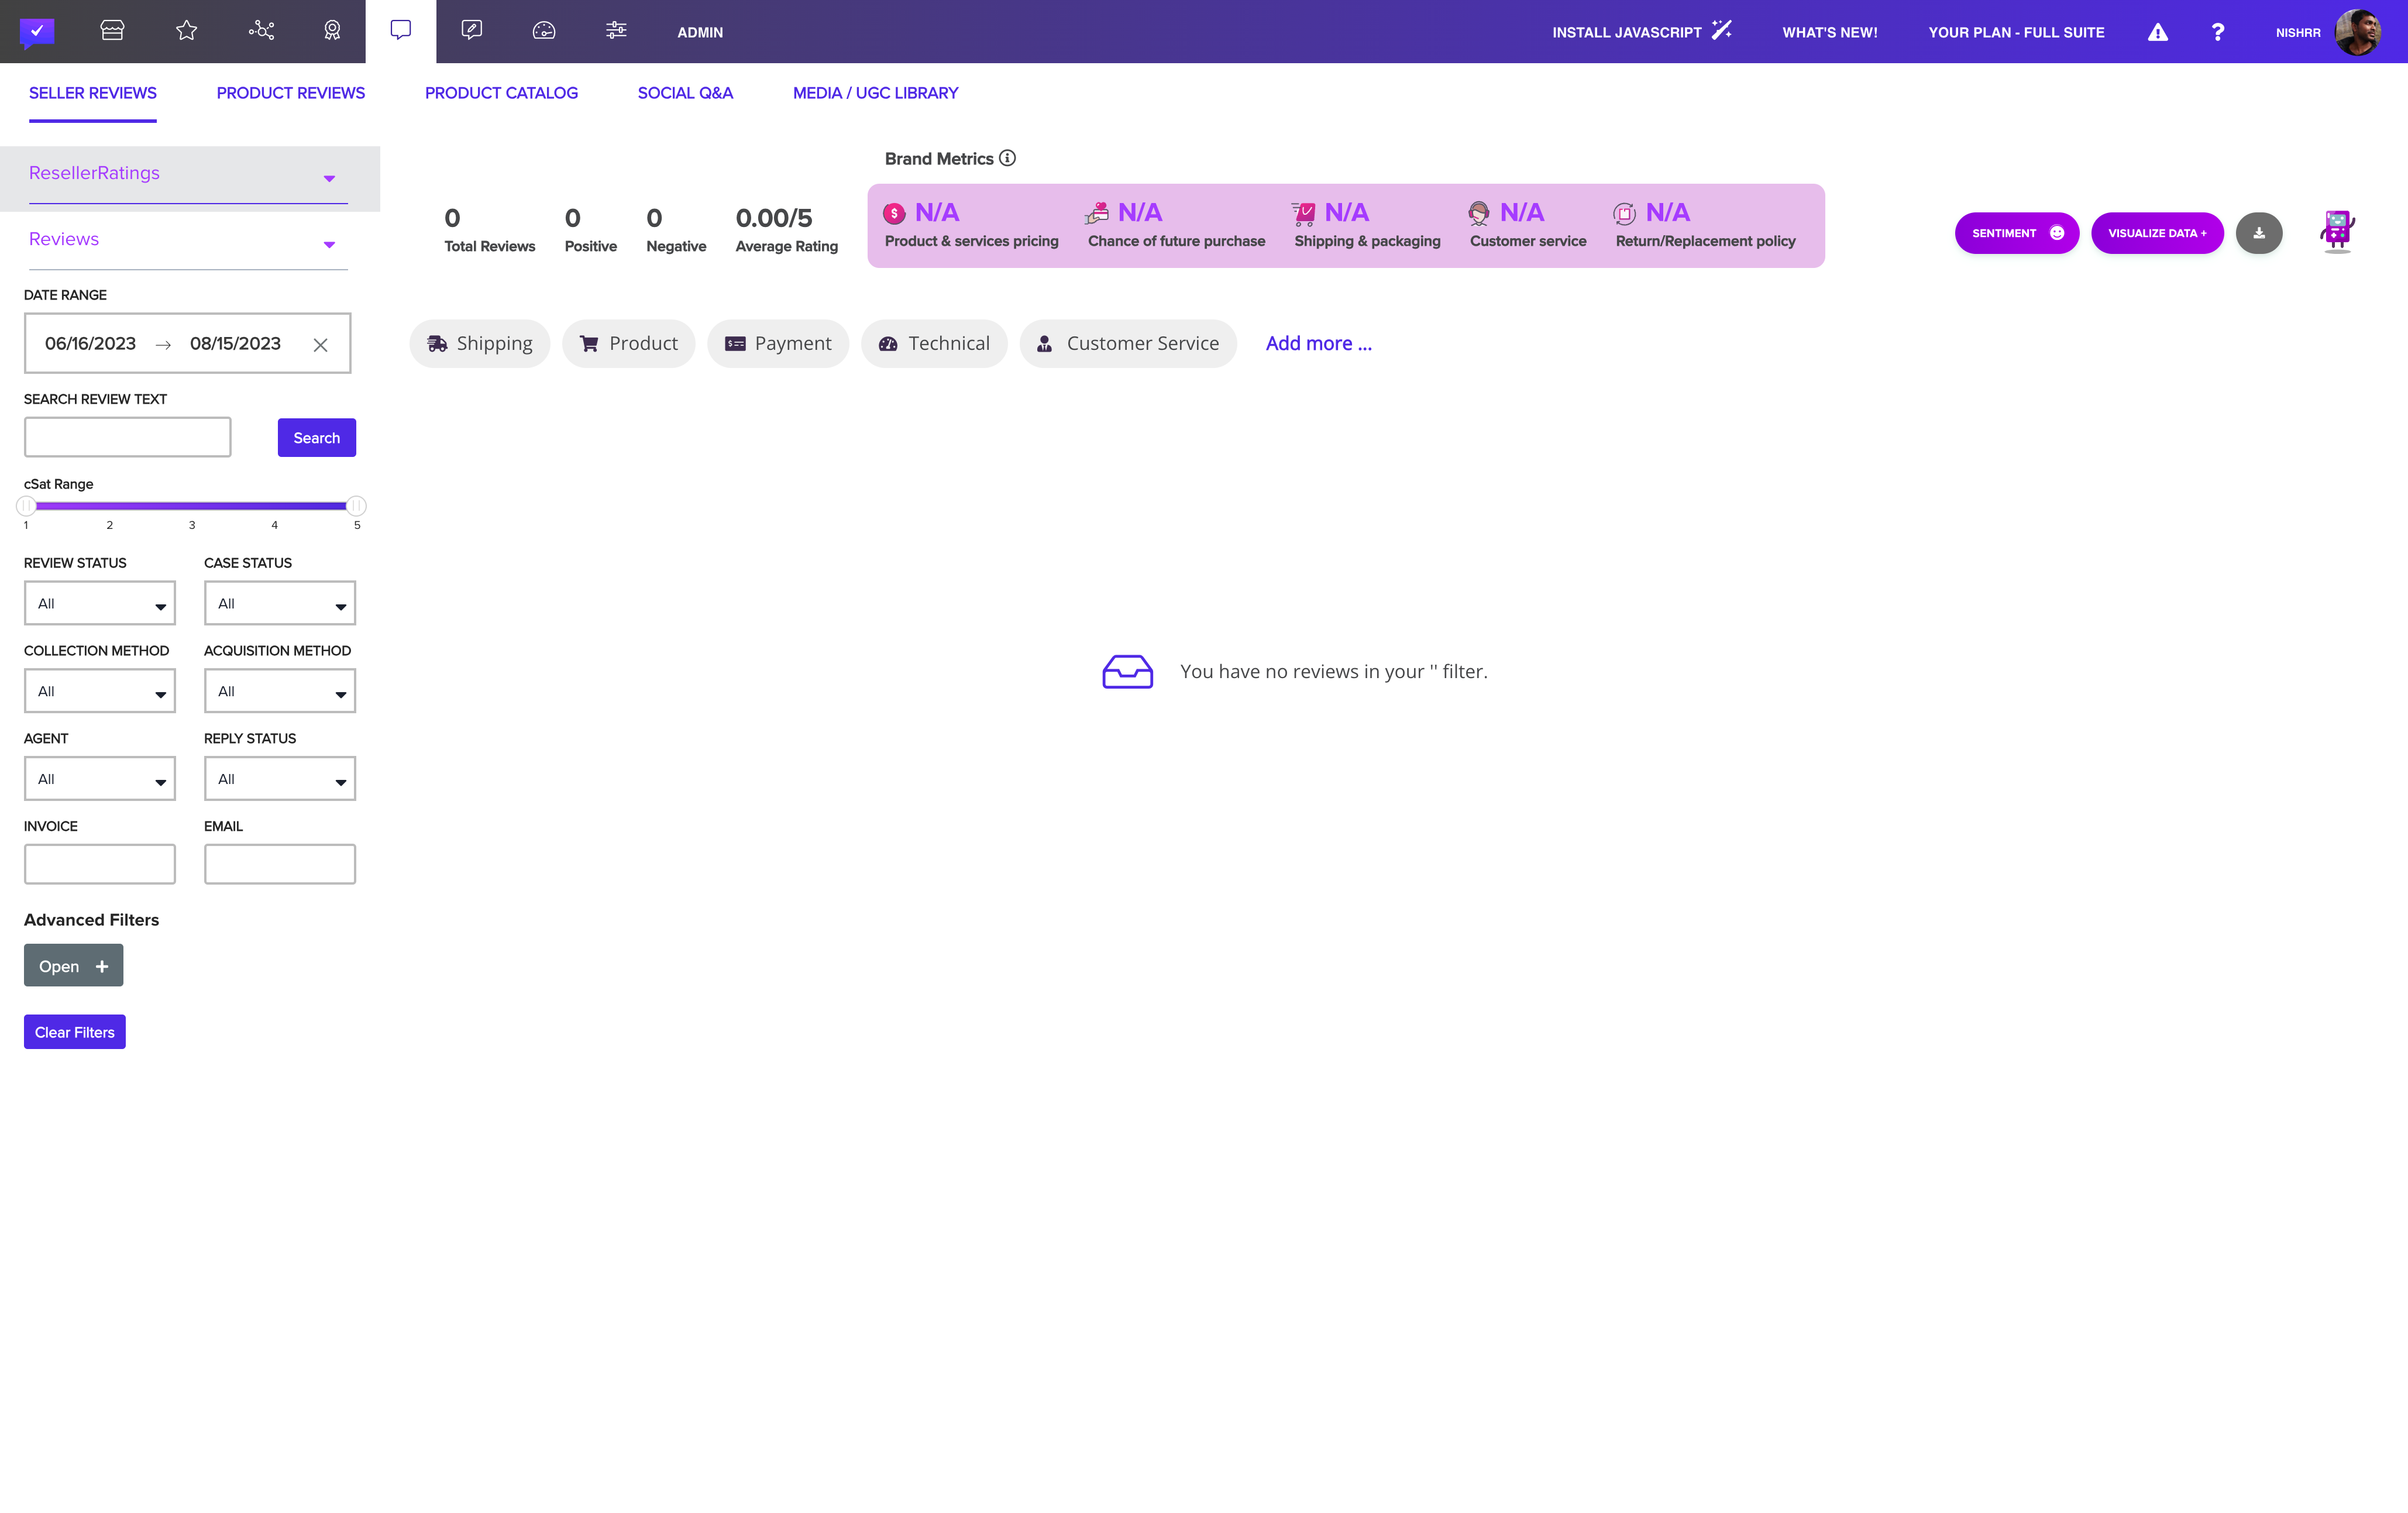The width and height of the screenshot is (2408, 1513).
Task: Open the question mark help icon
Action: [2218, 32]
